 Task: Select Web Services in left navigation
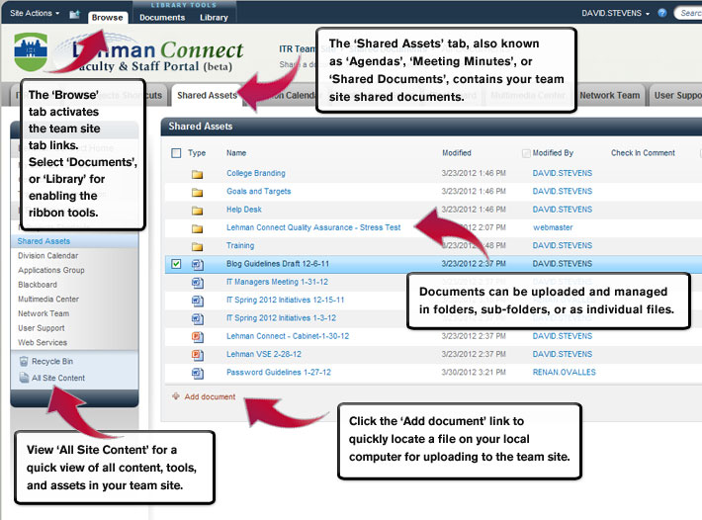tap(43, 342)
